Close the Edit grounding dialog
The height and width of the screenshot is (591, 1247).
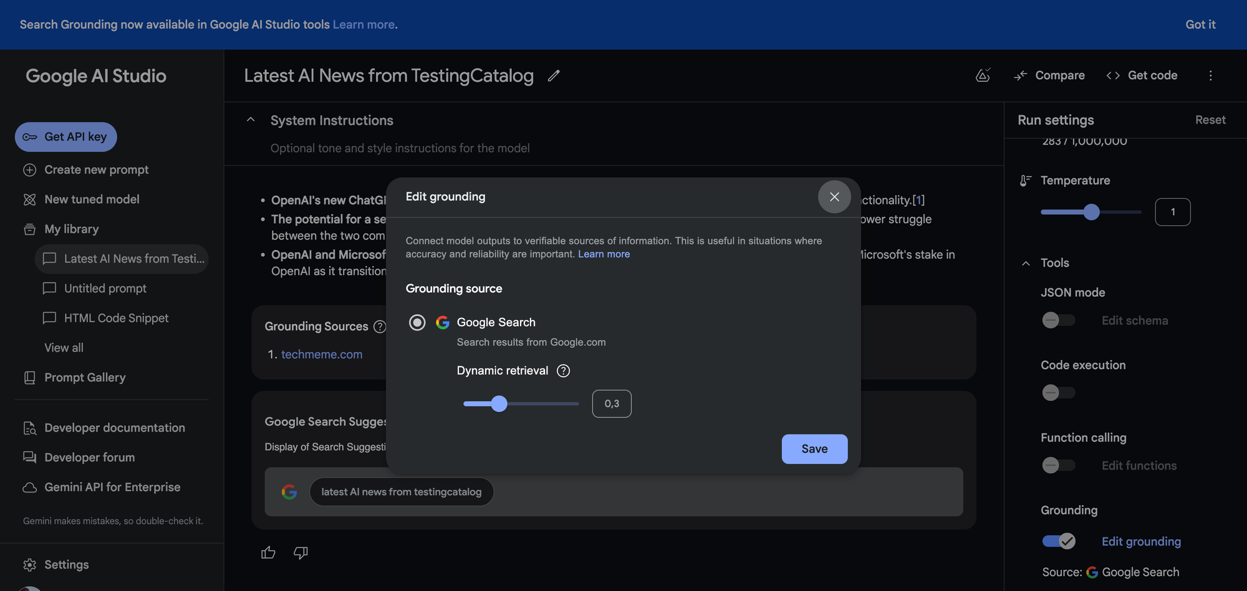(x=834, y=197)
